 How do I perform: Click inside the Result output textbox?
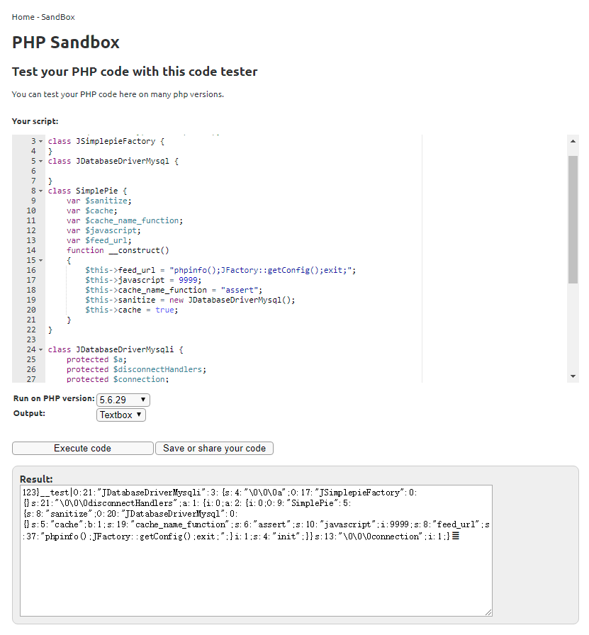click(255, 567)
